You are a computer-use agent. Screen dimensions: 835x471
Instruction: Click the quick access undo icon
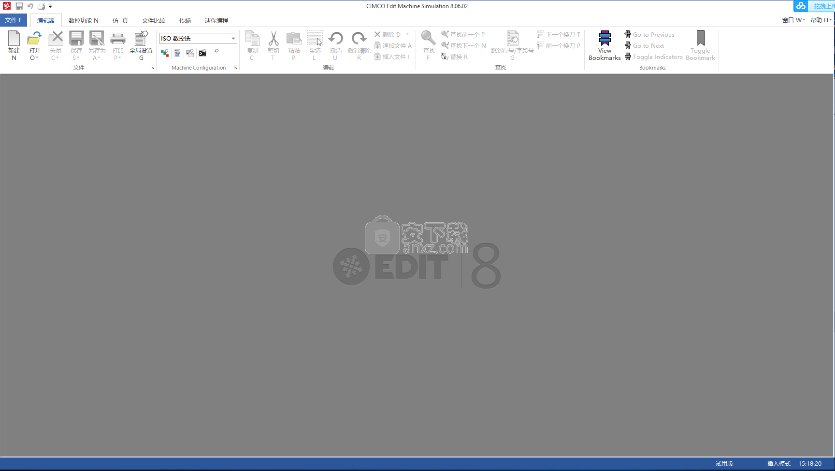point(30,6)
